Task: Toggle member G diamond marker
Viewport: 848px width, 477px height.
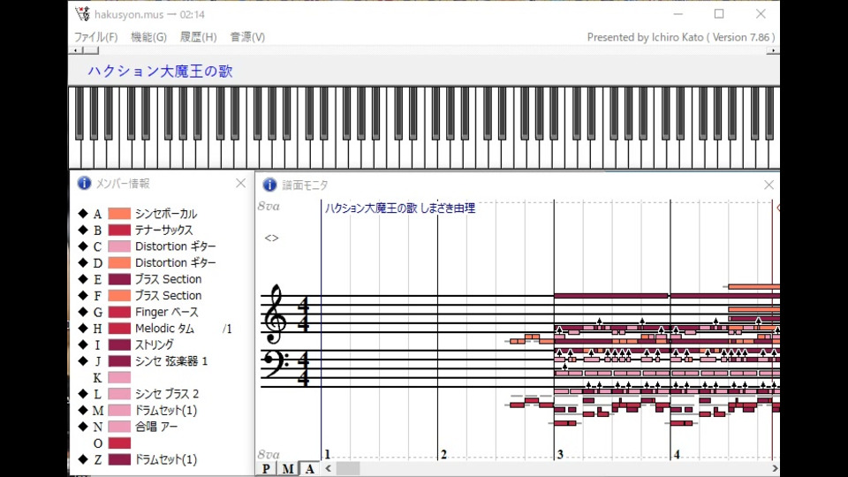Action: [83, 312]
